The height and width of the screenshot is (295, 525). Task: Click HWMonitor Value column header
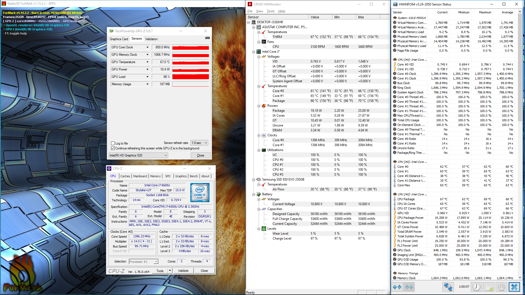point(320,17)
